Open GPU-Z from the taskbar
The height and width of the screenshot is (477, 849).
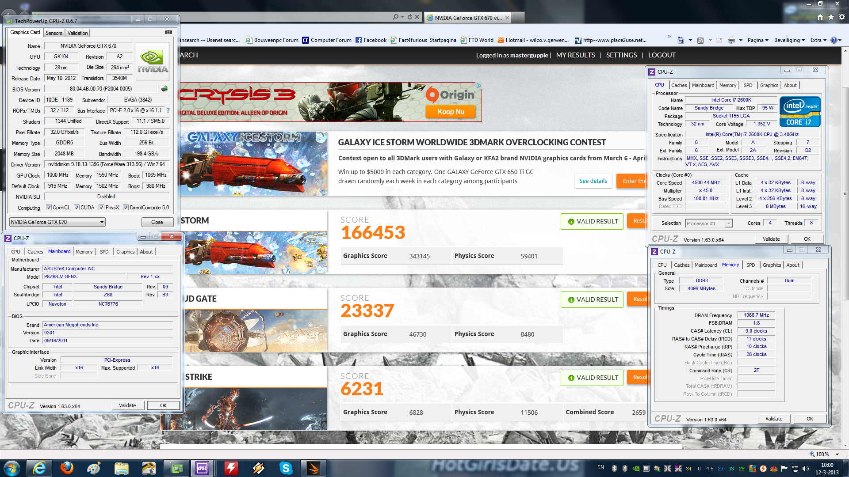(x=176, y=468)
